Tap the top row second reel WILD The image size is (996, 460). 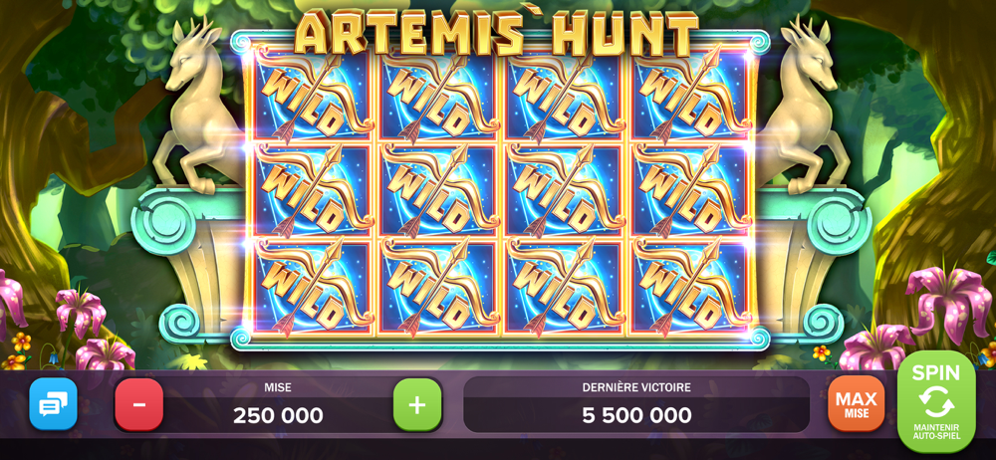tap(439, 94)
